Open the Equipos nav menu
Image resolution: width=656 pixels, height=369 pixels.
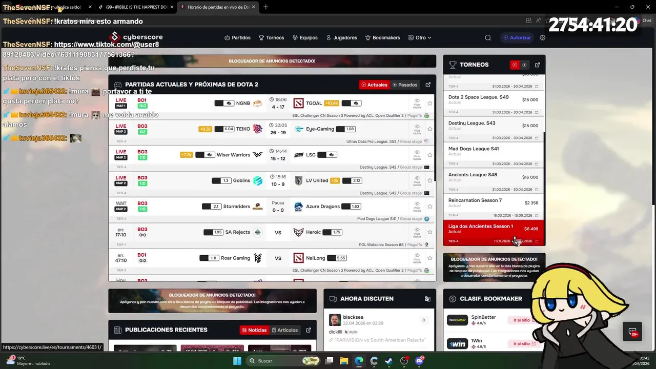click(x=305, y=37)
